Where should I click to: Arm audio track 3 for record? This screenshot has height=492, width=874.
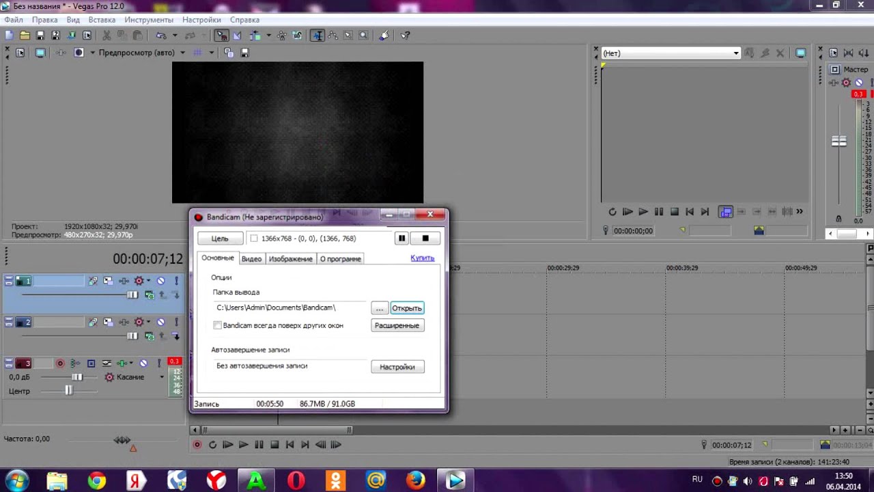click(60, 364)
